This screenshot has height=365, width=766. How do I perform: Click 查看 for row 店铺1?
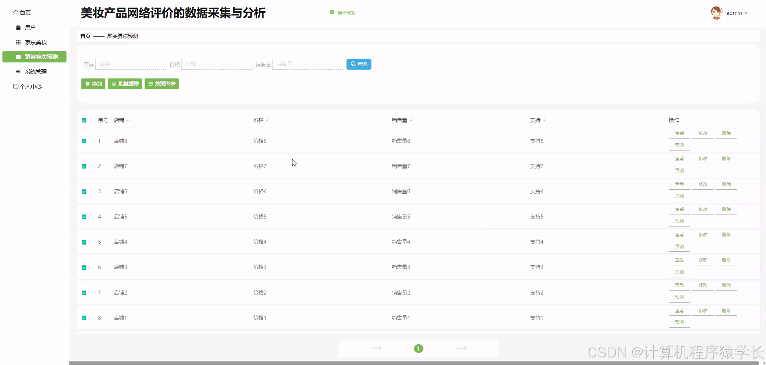click(x=679, y=311)
